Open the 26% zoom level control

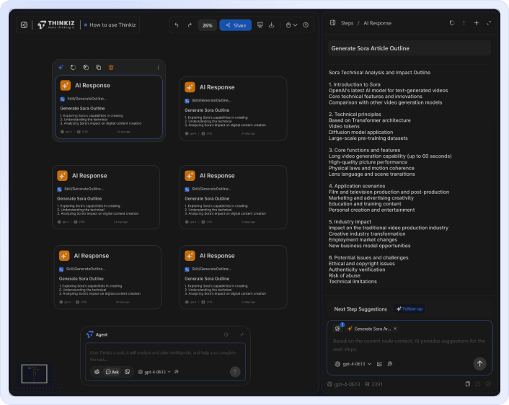pos(208,25)
